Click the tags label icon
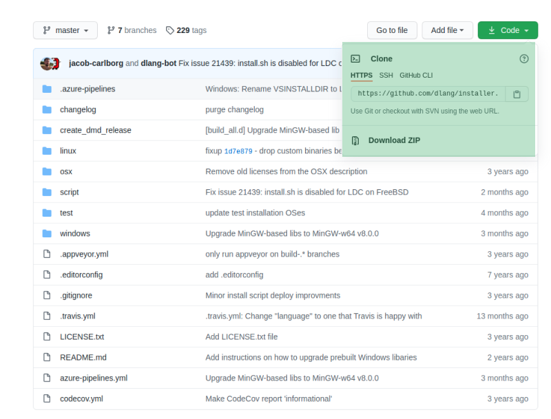Screen dimensions: 551x419 pos(170,30)
